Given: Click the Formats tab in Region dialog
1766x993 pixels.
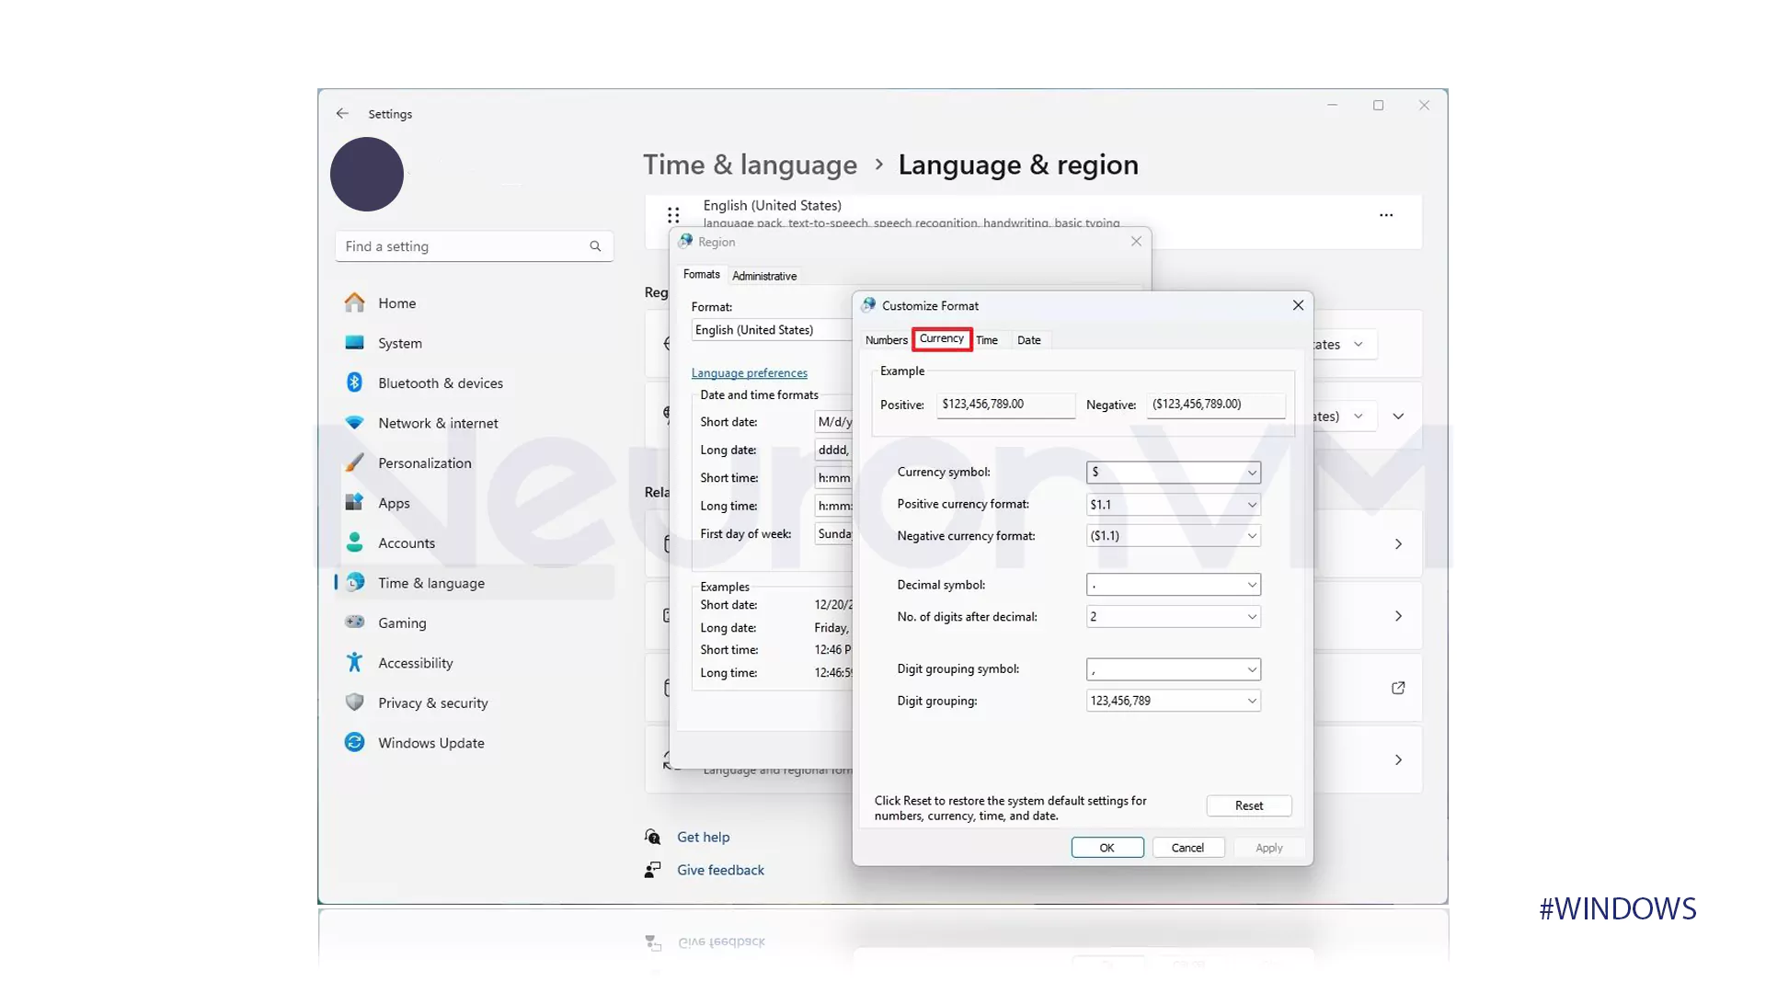Looking at the screenshot, I should point(701,274).
